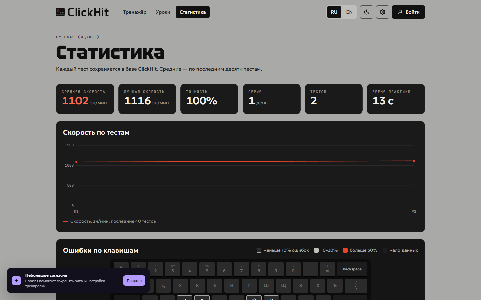Select the last test point №2 on chart
The image size is (481, 300).
[x=414, y=161]
